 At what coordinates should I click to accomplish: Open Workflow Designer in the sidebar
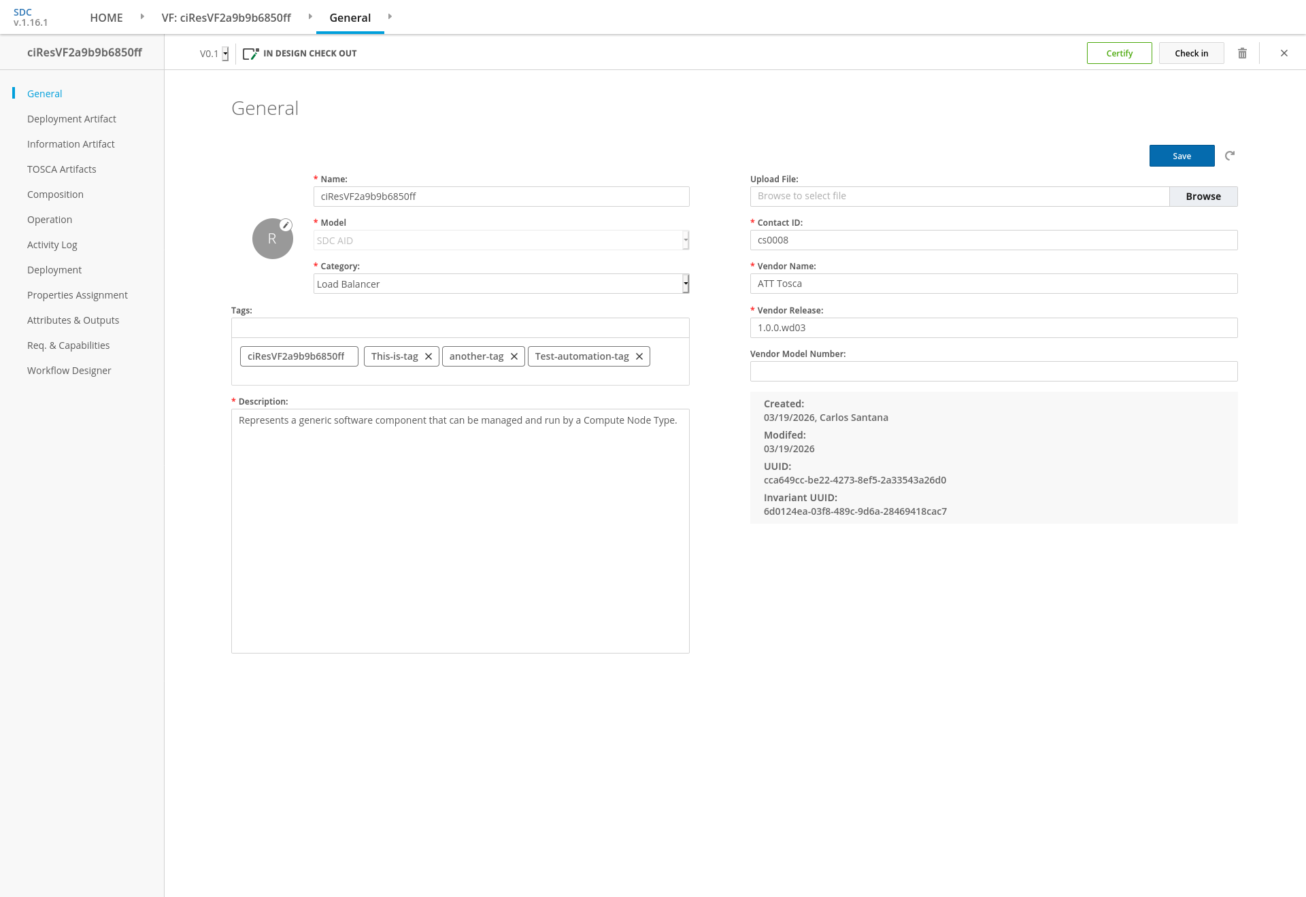click(x=69, y=371)
